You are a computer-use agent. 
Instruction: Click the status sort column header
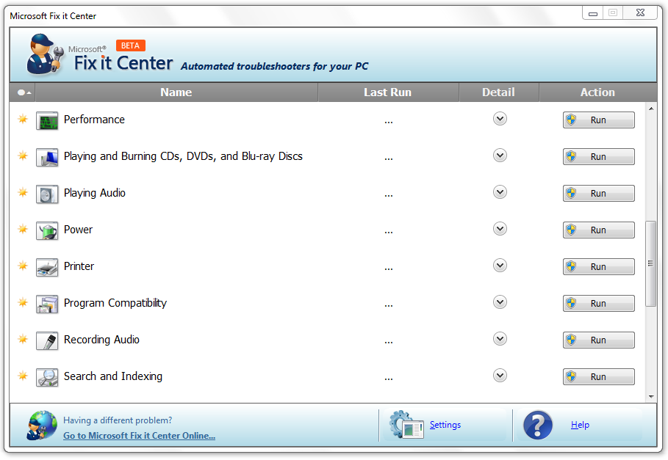(x=23, y=92)
